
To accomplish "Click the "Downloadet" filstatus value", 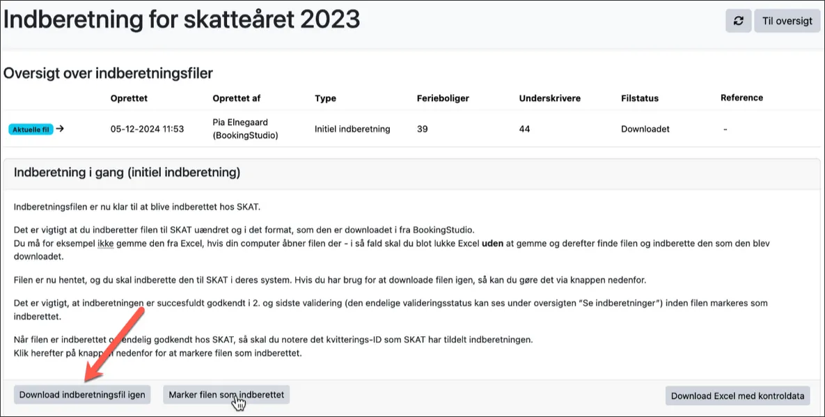I will coord(645,129).
